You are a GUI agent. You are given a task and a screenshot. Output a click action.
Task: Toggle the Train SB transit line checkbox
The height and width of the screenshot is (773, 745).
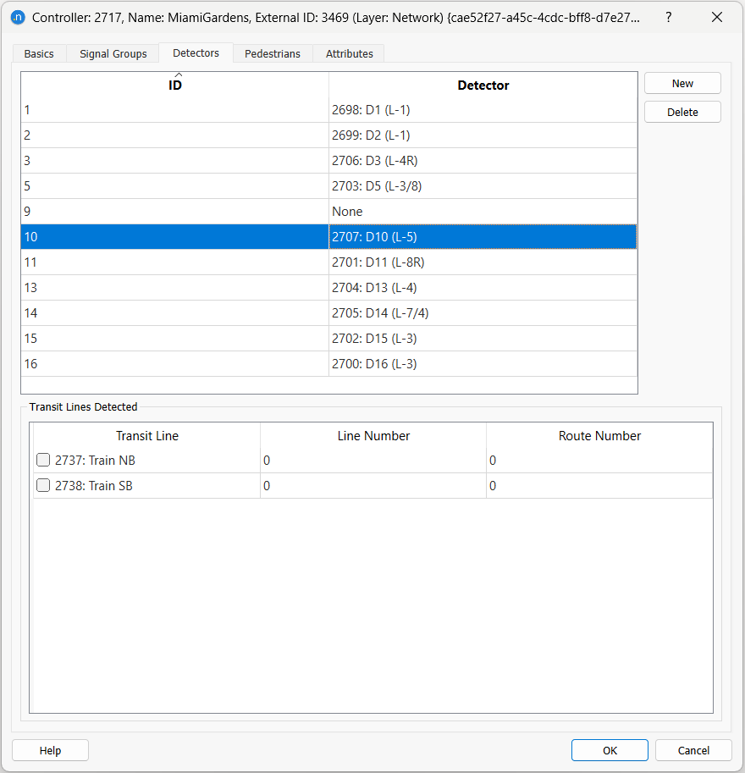pos(43,486)
